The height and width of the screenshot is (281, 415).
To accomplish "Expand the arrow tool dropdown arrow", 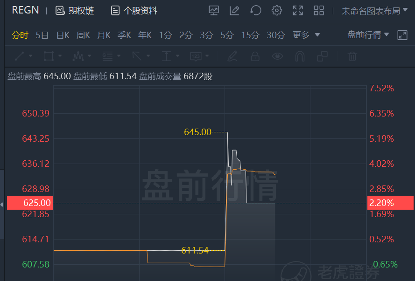I will [x=148, y=56].
